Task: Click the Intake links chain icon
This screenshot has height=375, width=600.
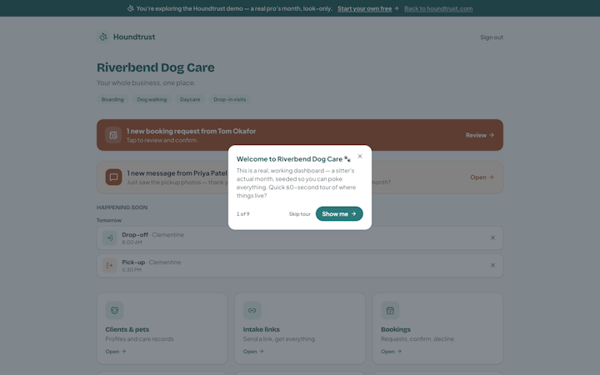Action: [252, 310]
